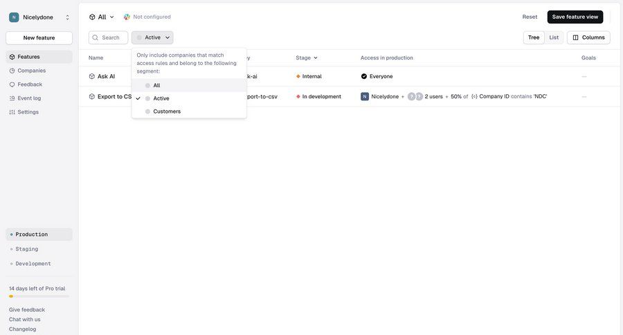Select the Customers segment option
This screenshot has height=335, width=623.
click(189, 111)
